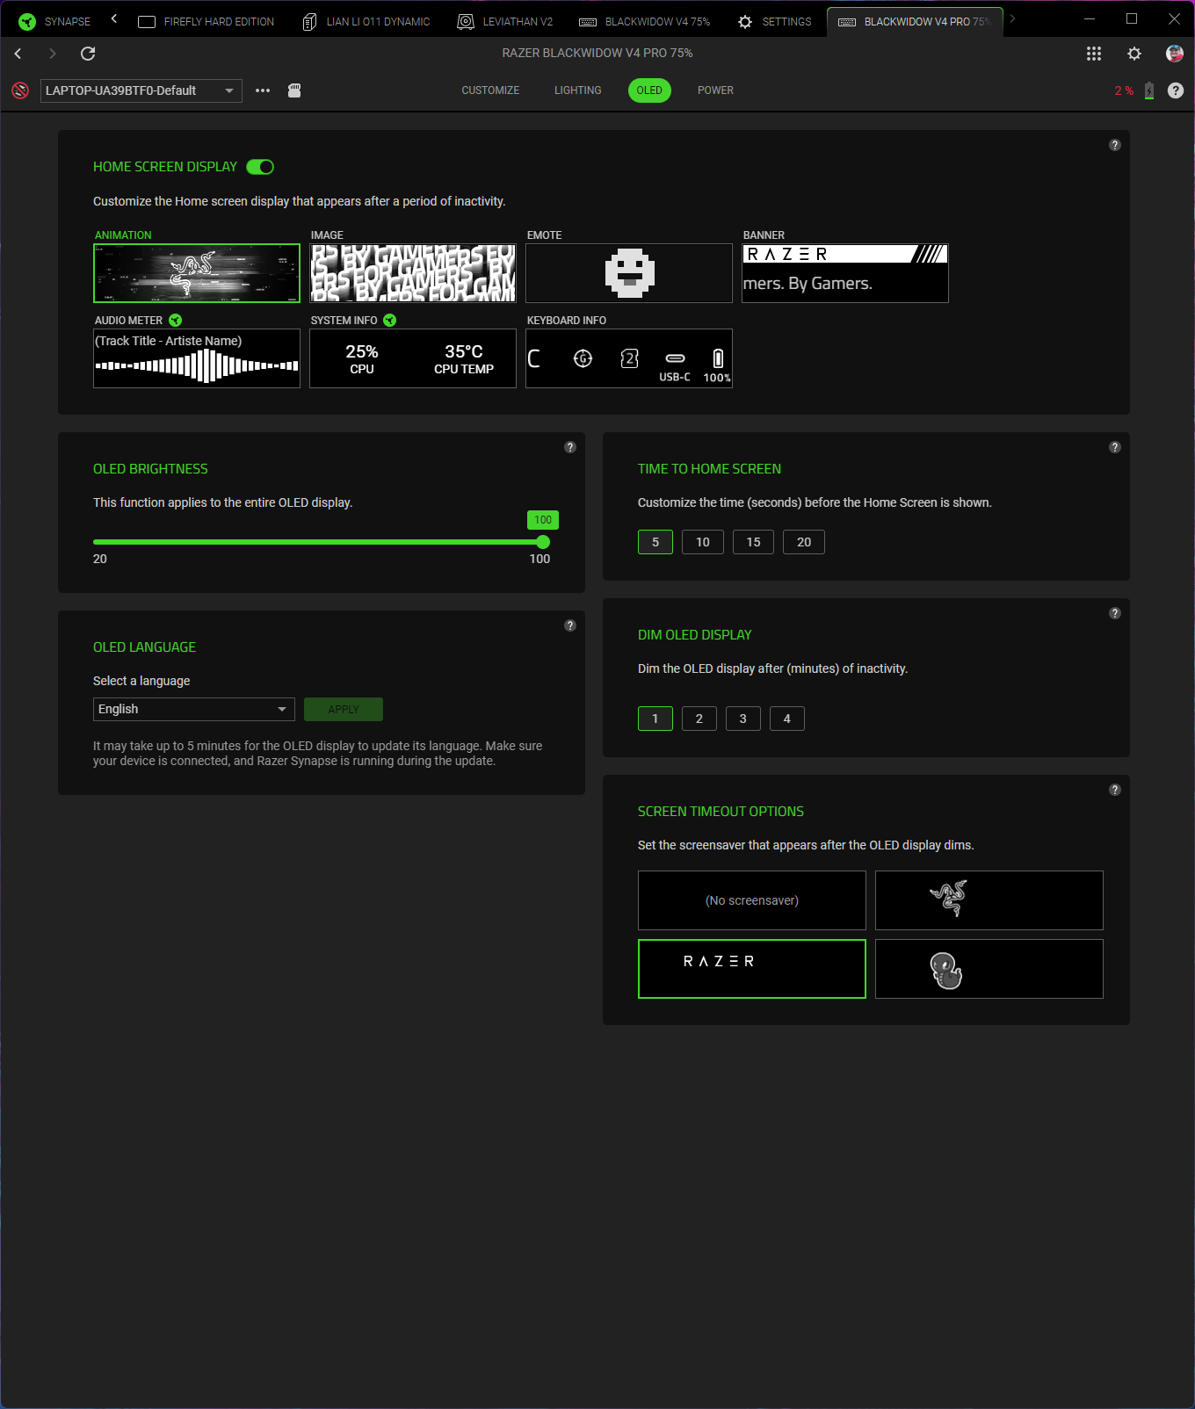This screenshot has width=1195, height=1409.
Task: Open the English language dropdown
Action: tap(194, 709)
